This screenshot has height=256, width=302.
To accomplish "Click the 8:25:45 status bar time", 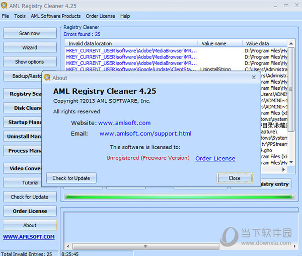I will (70, 253).
